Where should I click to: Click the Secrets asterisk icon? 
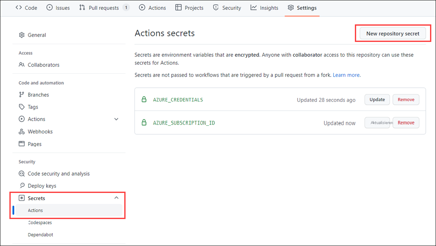(x=22, y=198)
